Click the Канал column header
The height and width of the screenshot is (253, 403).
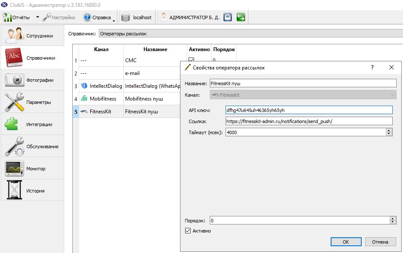tap(101, 49)
